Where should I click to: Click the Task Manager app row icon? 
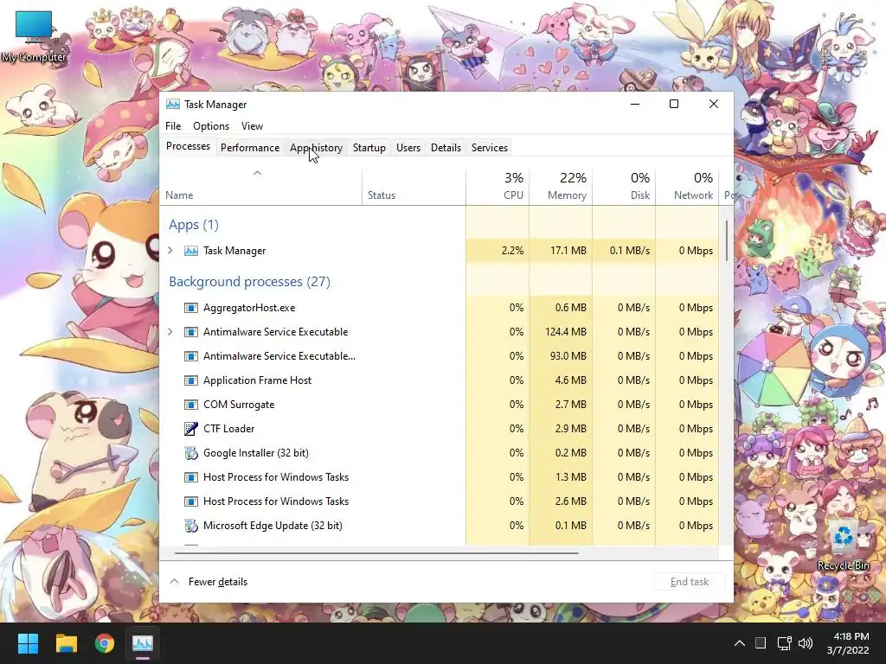(191, 251)
